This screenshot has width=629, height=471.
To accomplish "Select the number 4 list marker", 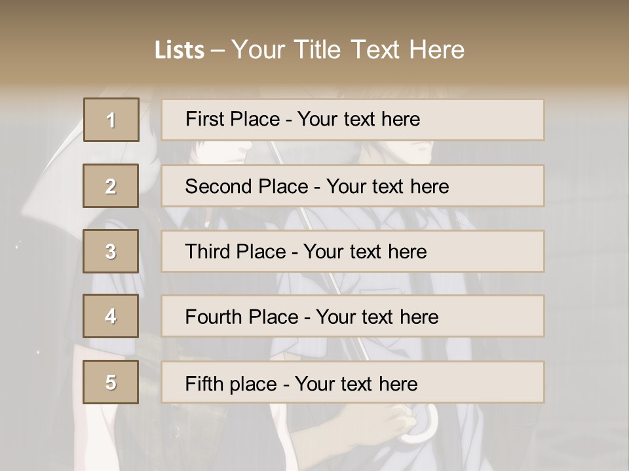I will pyautogui.click(x=111, y=316).
